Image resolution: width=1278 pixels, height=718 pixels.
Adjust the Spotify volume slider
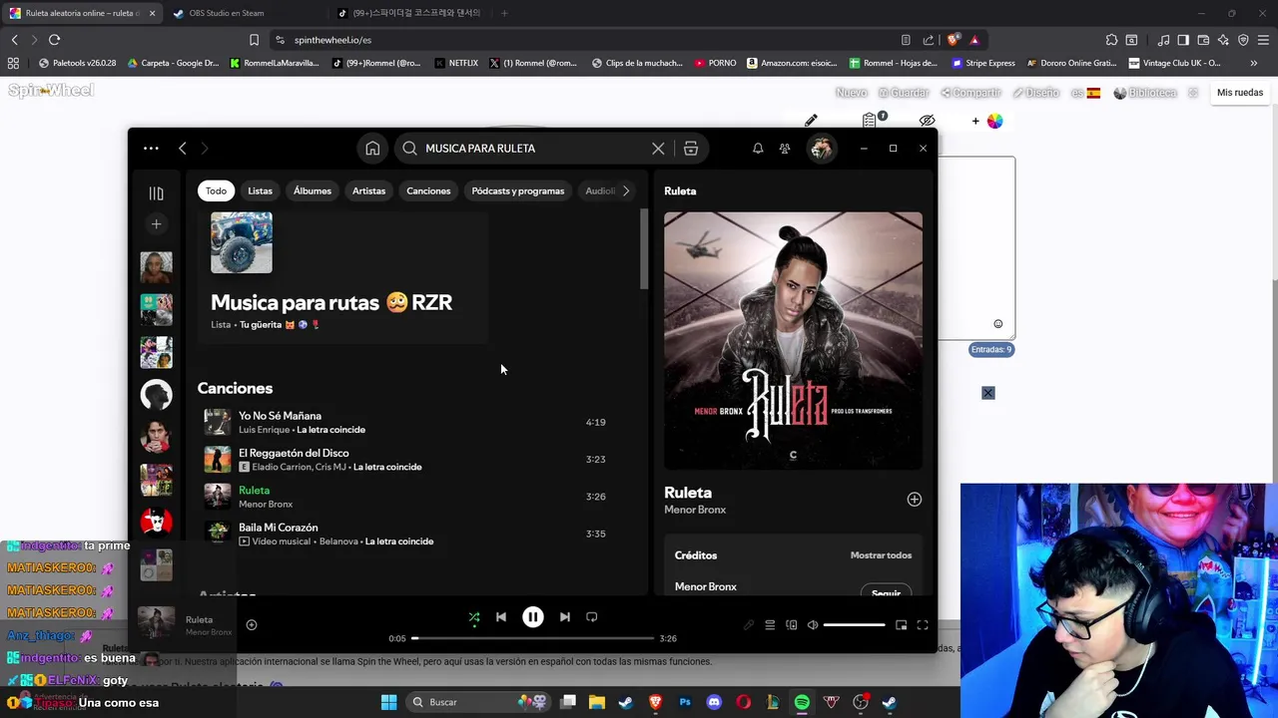point(855,625)
